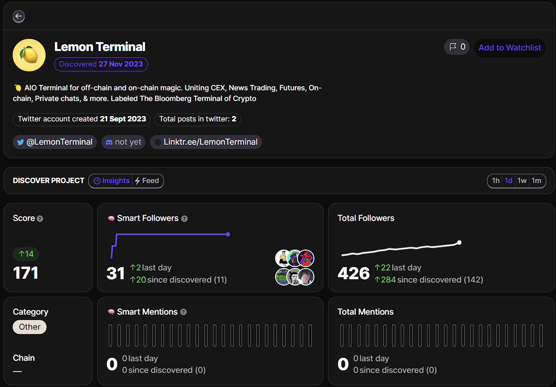
Task: Click the Discord 'not yet' chip
Action: (123, 142)
